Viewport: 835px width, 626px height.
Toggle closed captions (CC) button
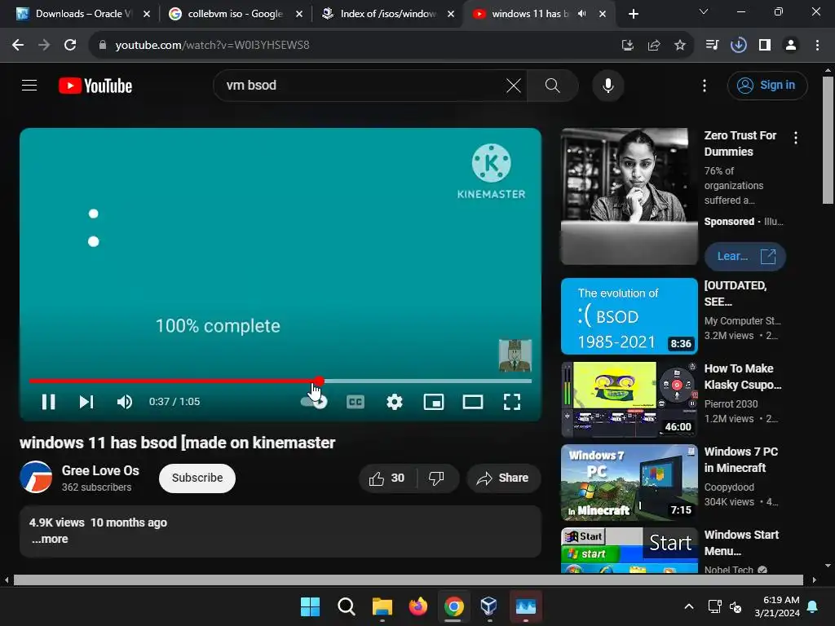356,402
